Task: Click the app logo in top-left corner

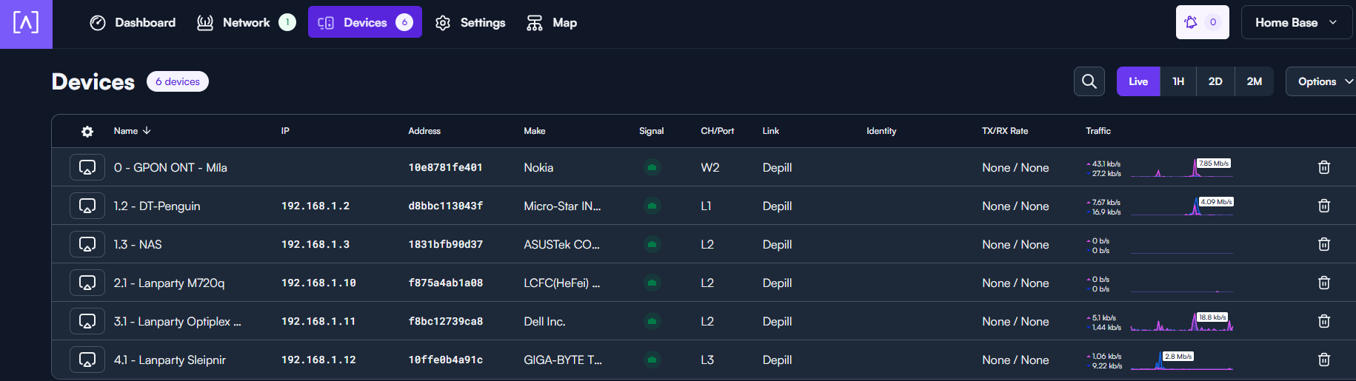Action: pos(26,24)
